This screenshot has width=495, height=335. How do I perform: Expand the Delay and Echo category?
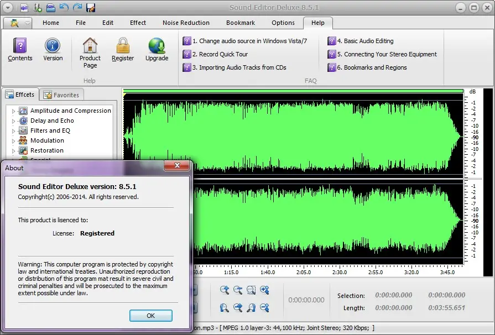coord(14,121)
